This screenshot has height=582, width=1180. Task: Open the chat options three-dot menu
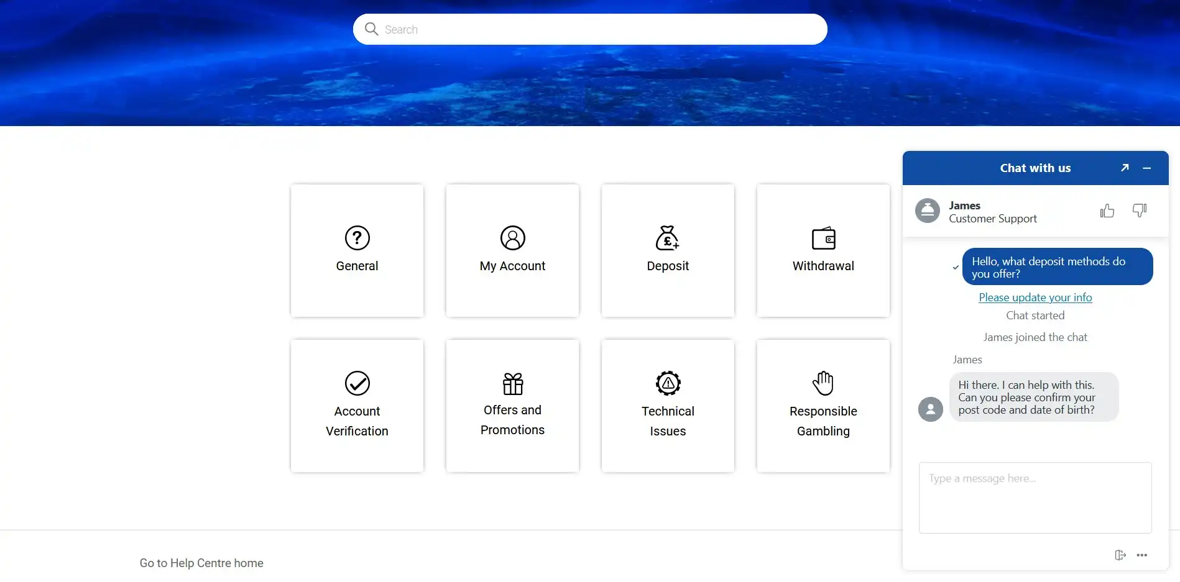coord(1141,555)
